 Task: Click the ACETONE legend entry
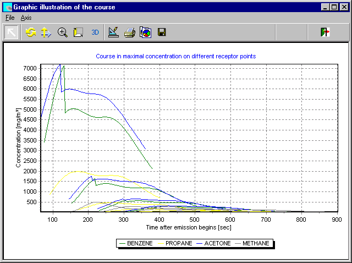[x=217, y=243]
